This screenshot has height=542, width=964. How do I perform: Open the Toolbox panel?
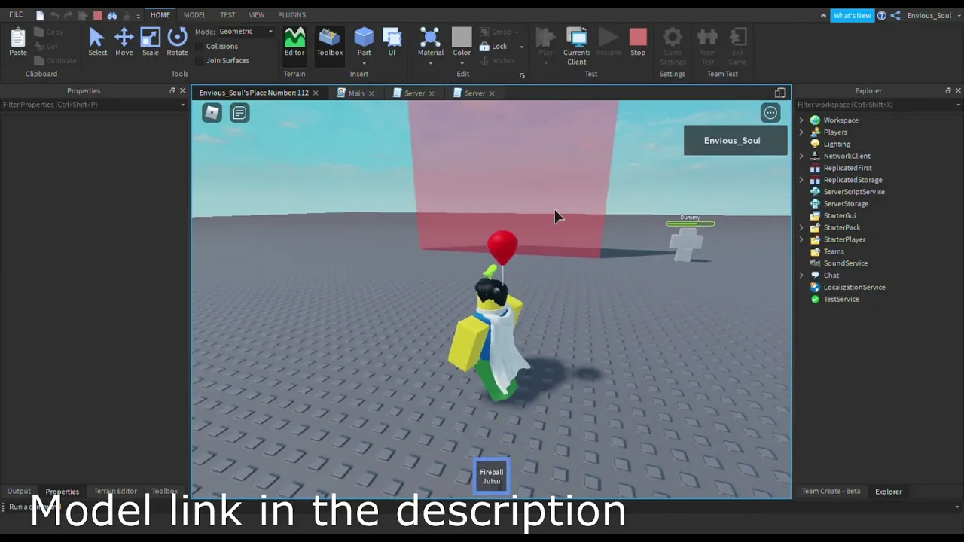(329, 41)
